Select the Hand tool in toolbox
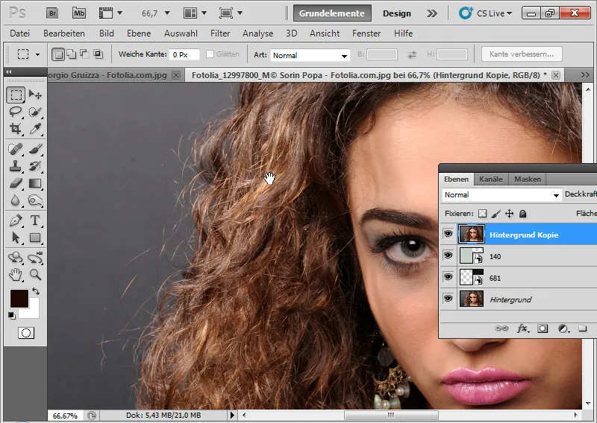 [x=16, y=274]
